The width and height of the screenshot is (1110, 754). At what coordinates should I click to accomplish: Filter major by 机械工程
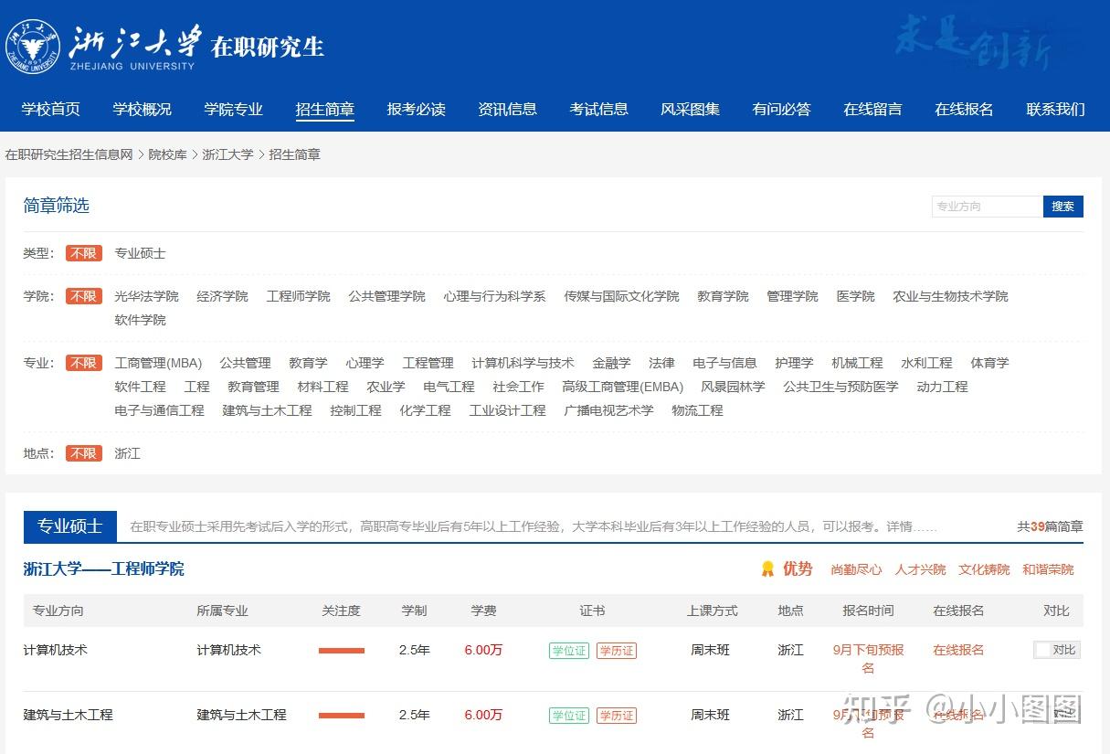click(857, 363)
